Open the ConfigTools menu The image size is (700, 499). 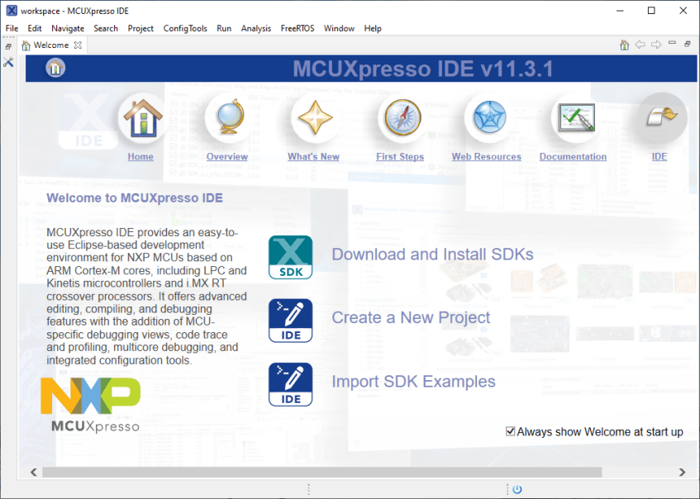(185, 28)
